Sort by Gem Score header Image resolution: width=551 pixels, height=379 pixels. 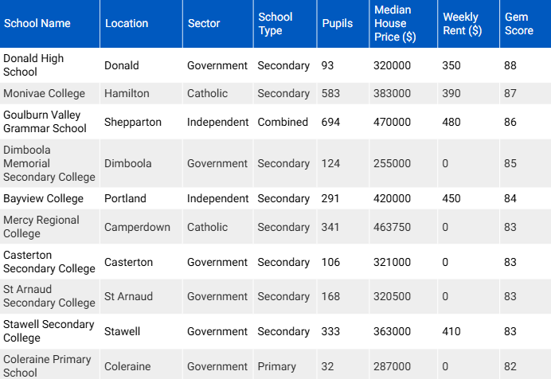pos(518,23)
